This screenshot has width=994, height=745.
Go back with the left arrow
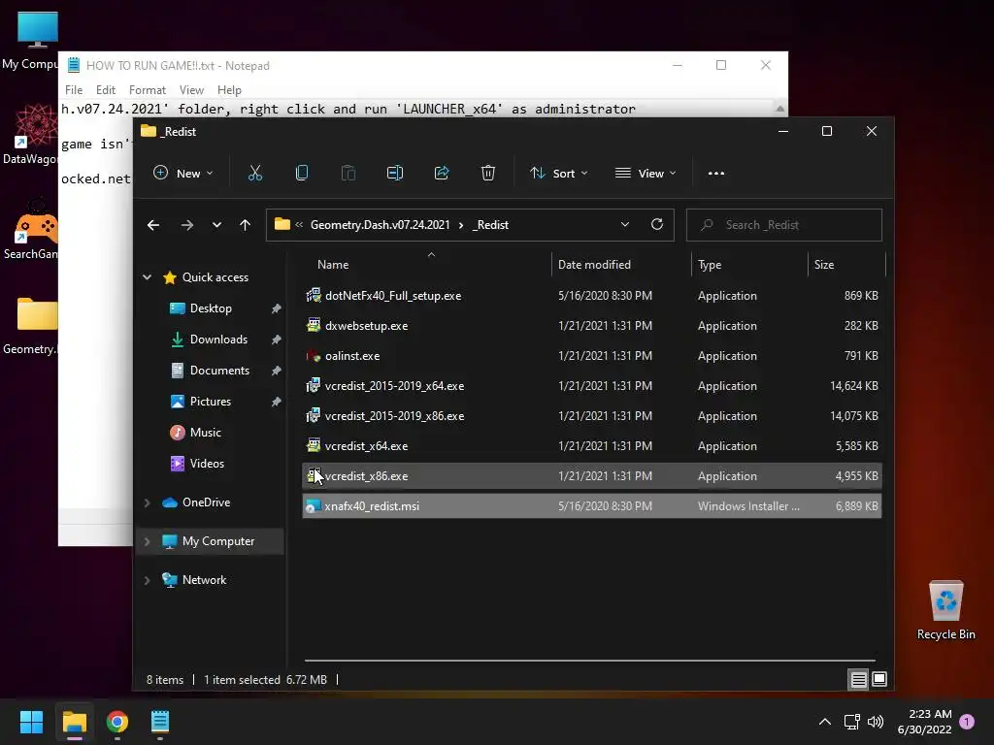point(153,225)
